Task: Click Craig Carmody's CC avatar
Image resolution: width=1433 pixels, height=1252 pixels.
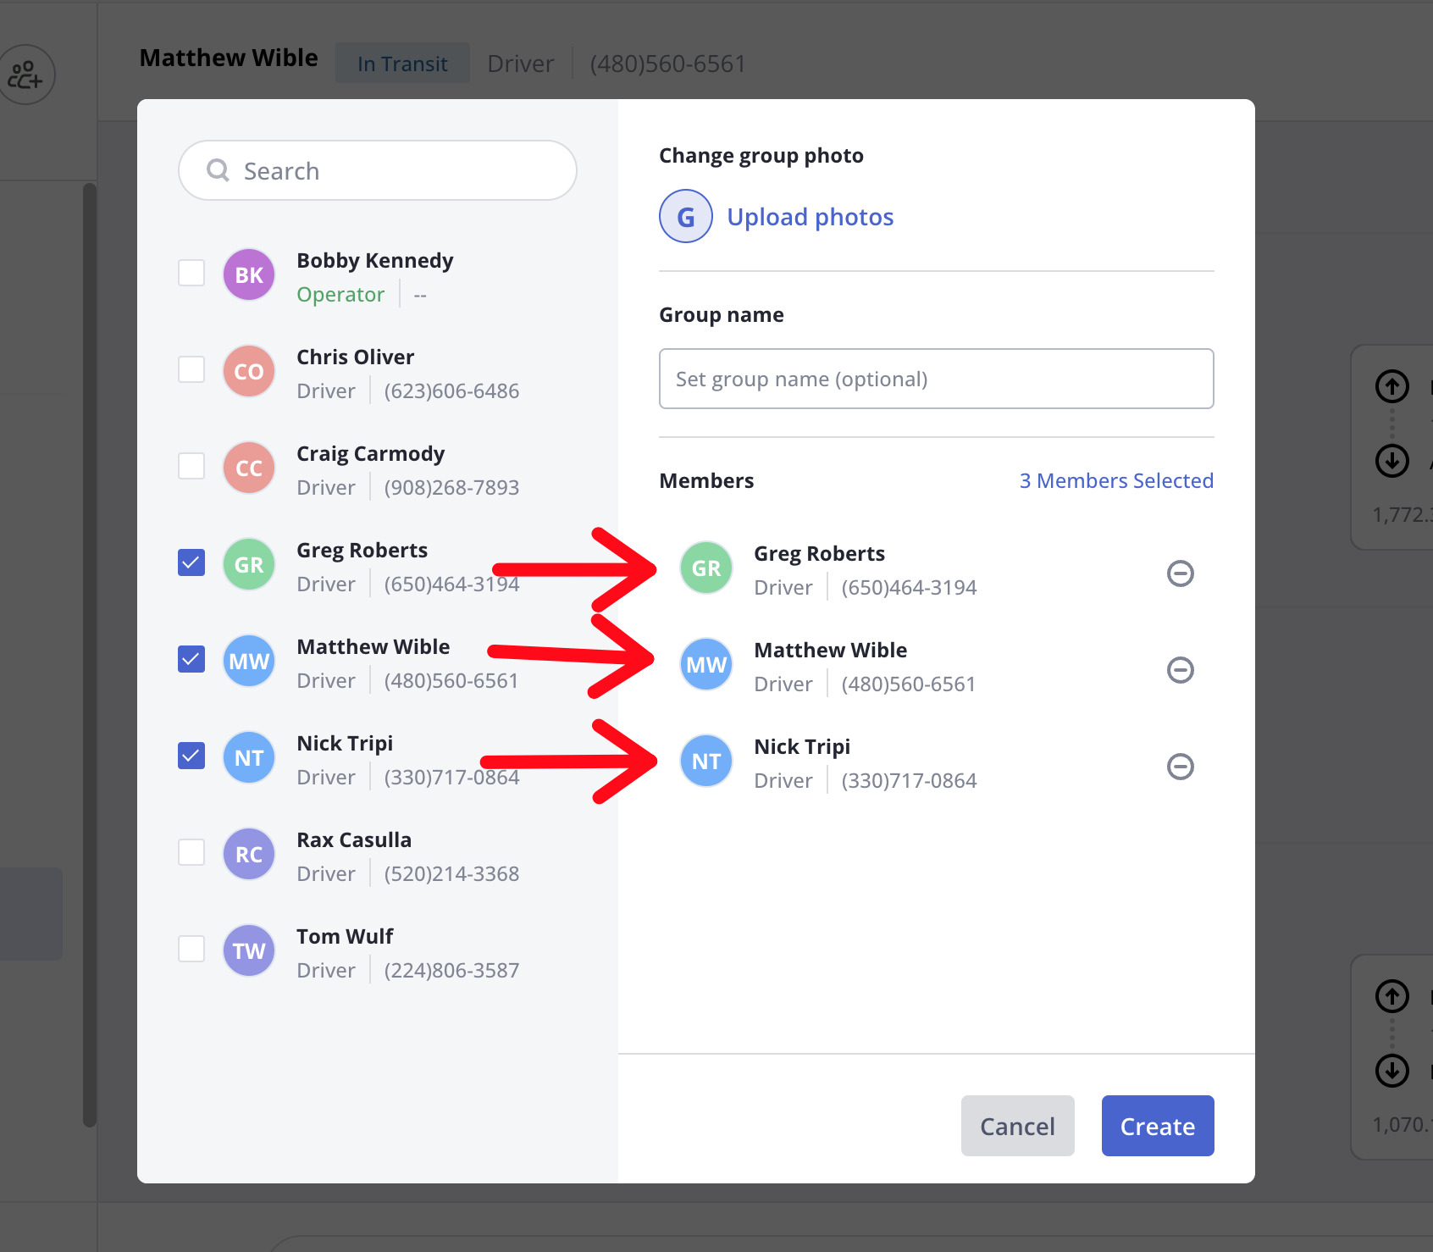Action: click(x=249, y=468)
